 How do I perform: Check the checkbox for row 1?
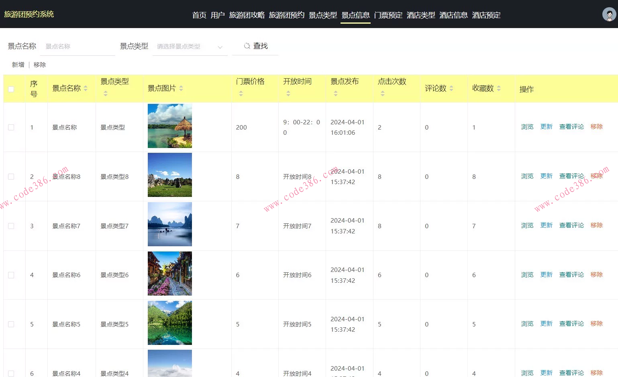[11, 127]
